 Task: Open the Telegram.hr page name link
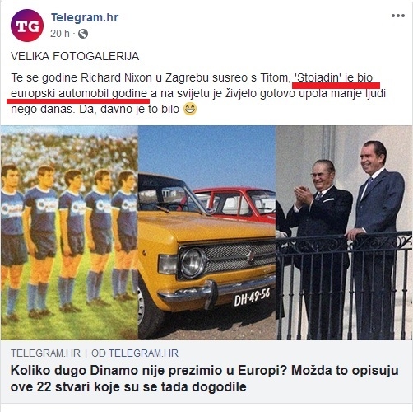85,17
